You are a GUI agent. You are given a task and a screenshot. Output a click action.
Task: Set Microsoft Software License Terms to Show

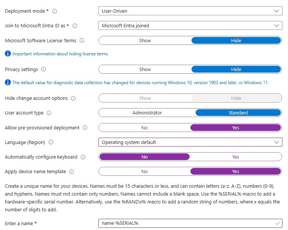145,40
